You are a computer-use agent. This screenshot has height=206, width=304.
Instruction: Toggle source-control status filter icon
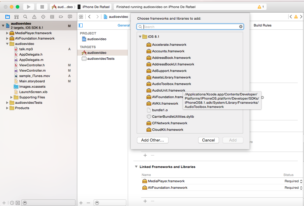tap(18, 203)
